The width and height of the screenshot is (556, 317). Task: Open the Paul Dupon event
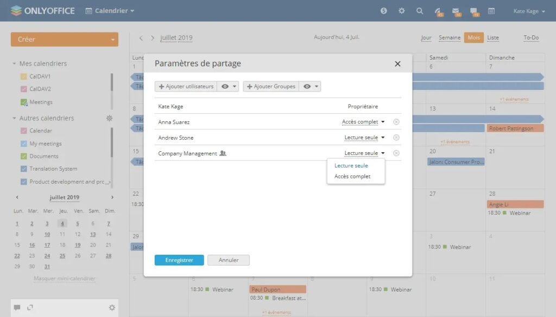pos(277,289)
